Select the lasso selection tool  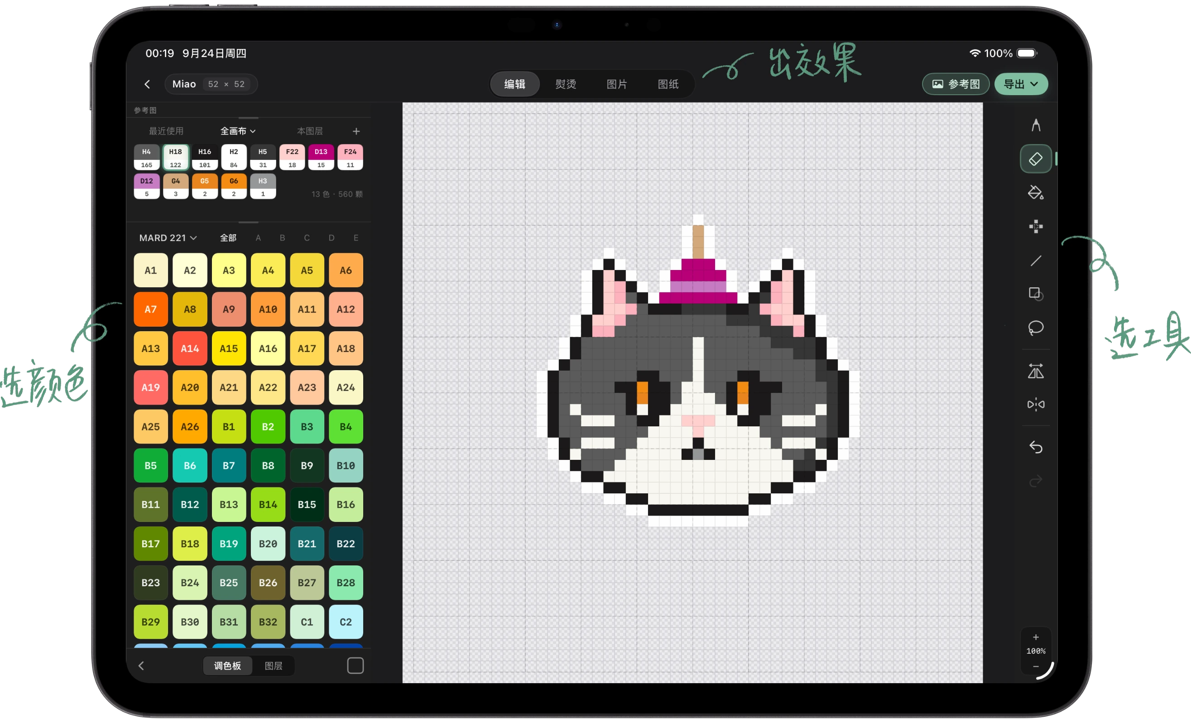click(x=1035, y=328)
